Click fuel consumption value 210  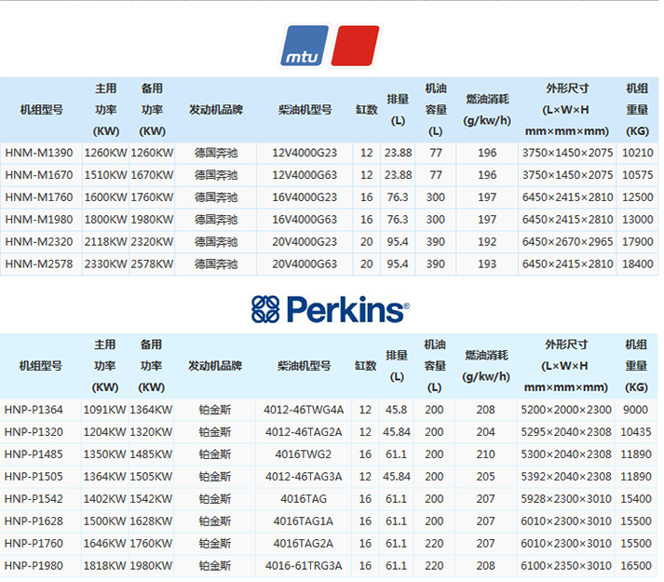tap(485, 454)
